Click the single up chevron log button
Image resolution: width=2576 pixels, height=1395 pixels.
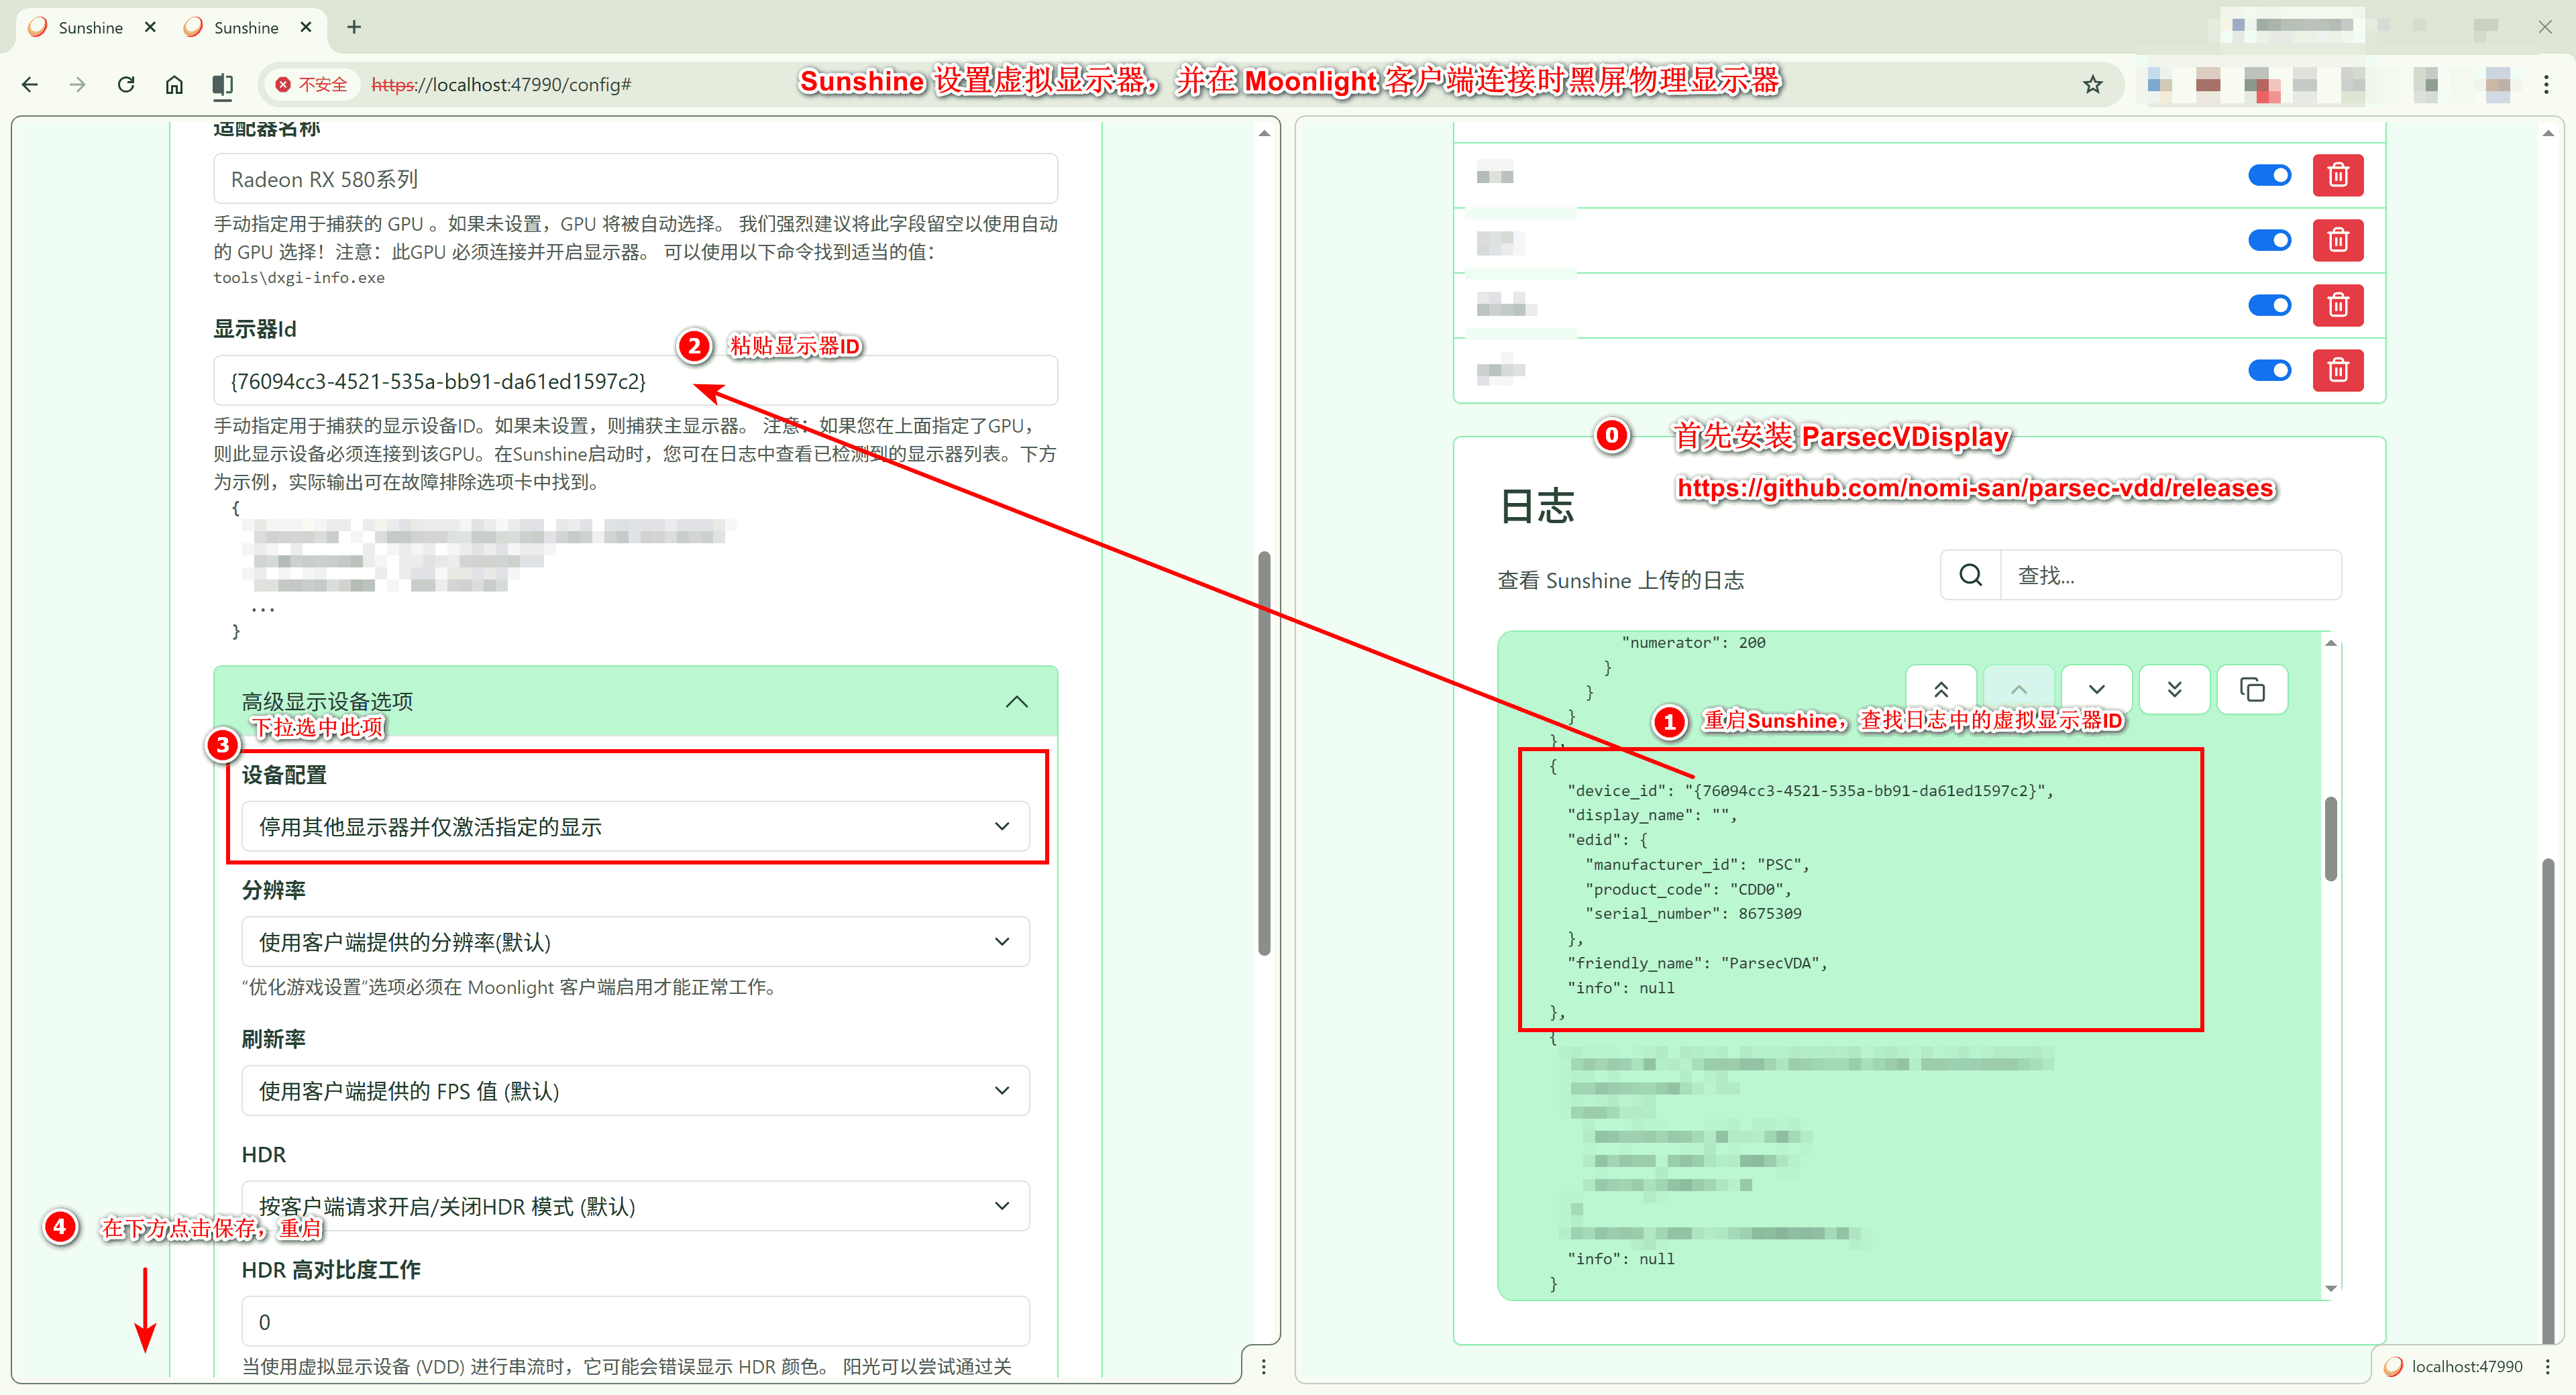2019,690
